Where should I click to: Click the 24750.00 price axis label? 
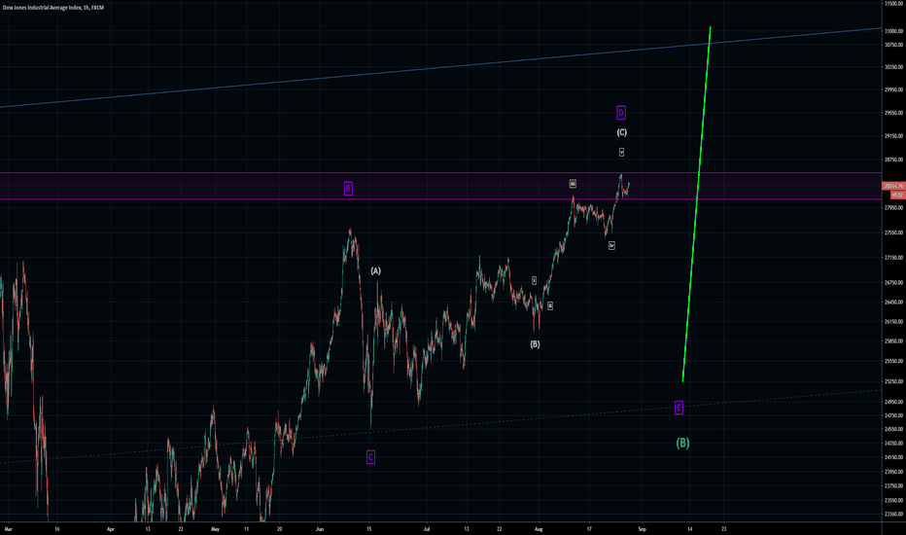(893, 415)
